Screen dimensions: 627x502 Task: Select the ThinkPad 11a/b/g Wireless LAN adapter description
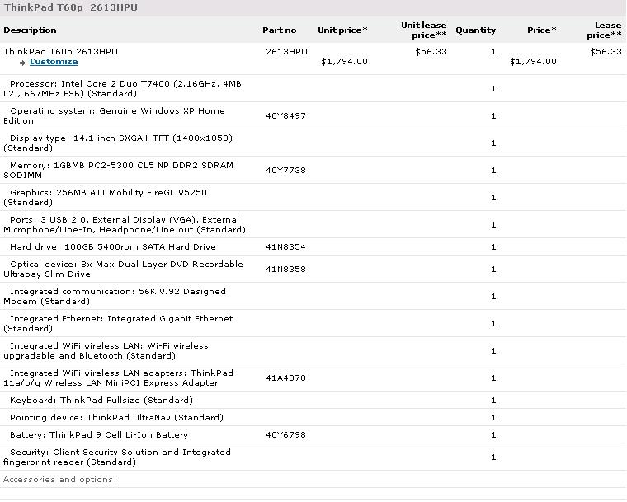point(118,378)
